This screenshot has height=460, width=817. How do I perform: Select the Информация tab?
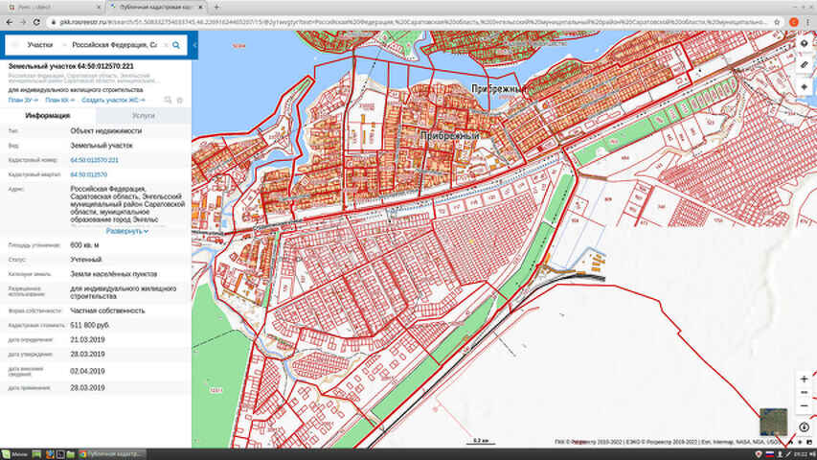tap(47, 115)
